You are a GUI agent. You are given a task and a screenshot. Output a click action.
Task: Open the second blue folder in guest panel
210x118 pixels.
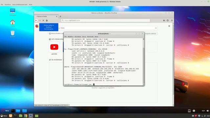pos(25,111)
